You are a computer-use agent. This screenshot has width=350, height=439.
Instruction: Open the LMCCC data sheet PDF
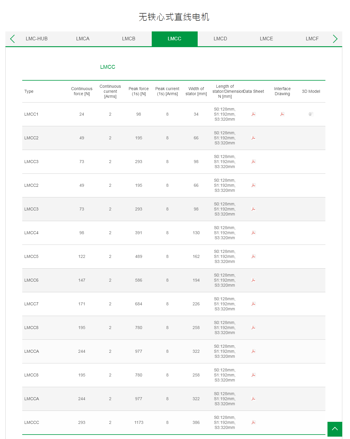tap(253, 422)
